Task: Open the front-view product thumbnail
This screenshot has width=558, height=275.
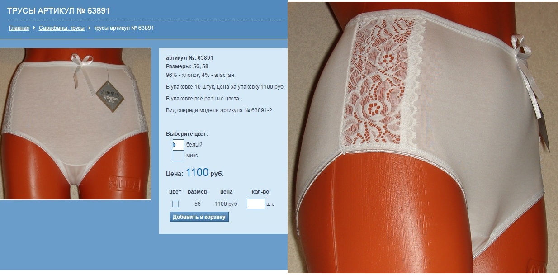Action: coord(76,124)
